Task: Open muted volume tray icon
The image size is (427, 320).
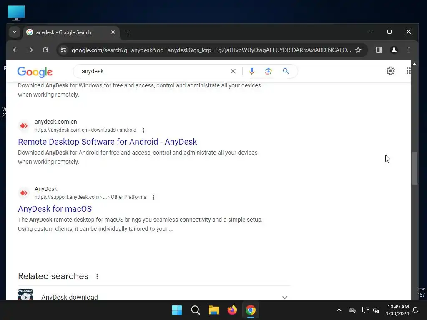Action: click(x=376, y=310)
